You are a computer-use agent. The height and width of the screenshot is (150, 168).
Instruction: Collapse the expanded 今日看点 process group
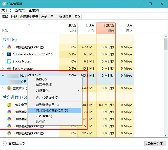(3, 75)
